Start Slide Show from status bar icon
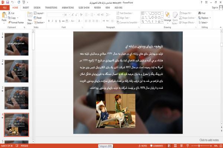Image resolution: width=223 pixels, height=148 pixels. pyautogui.click(x=188, y=146)
